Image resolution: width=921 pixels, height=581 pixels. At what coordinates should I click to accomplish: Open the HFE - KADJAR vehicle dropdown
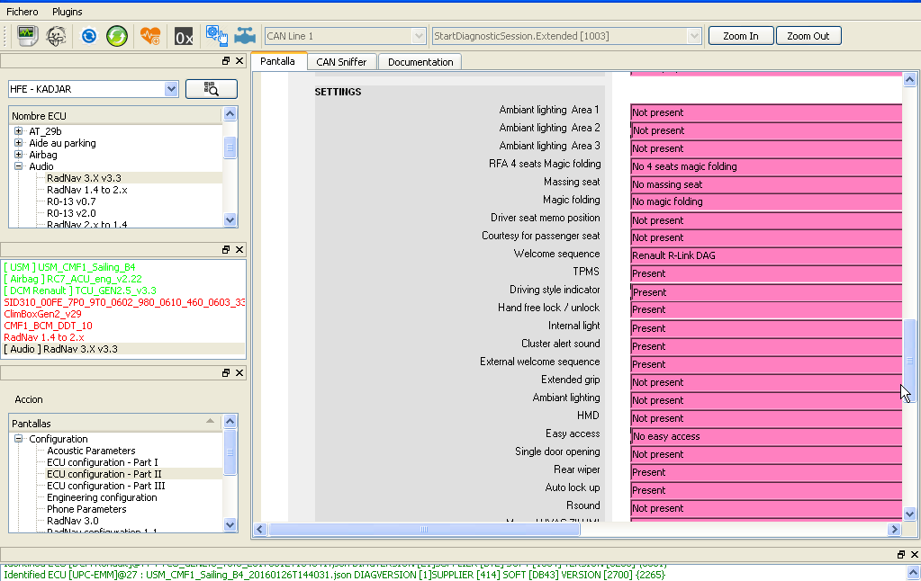point(171,89)
